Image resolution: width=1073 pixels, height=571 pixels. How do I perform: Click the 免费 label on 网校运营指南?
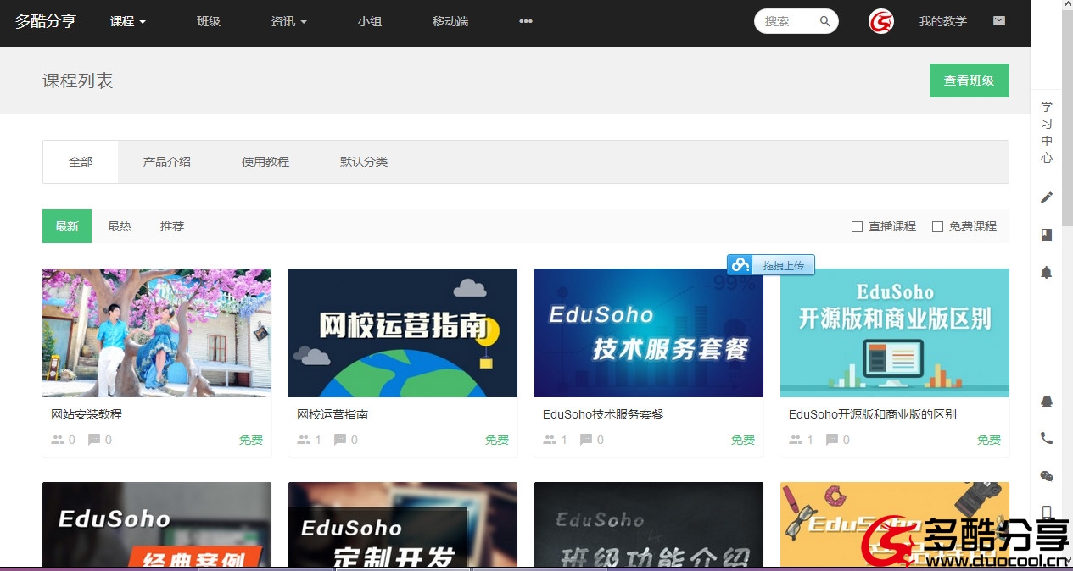click(x=497, y=440)
